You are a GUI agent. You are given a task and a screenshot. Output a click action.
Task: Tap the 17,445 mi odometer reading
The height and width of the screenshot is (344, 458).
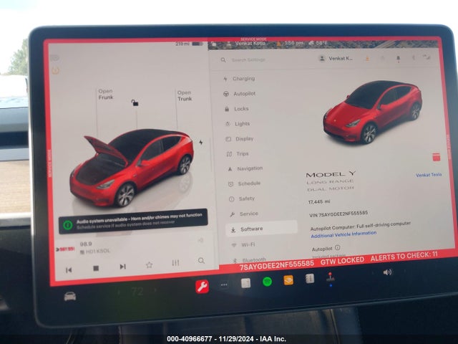pos(319,202)
